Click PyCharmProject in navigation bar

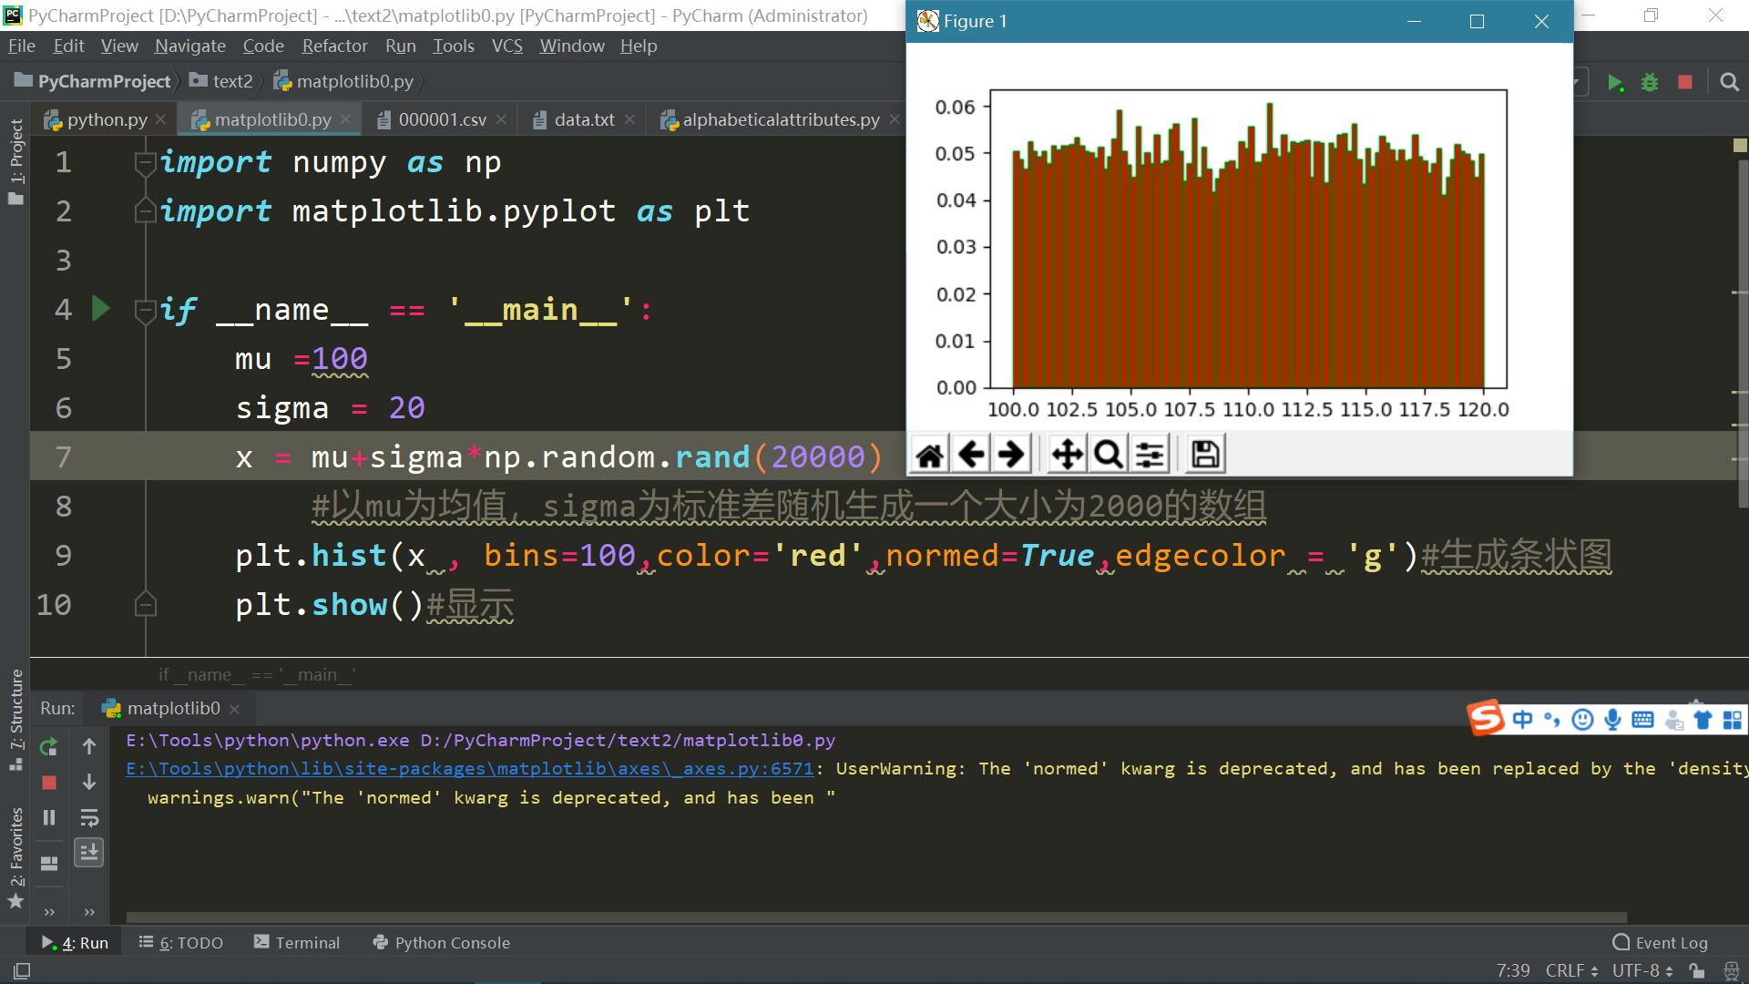pos(93,81)
